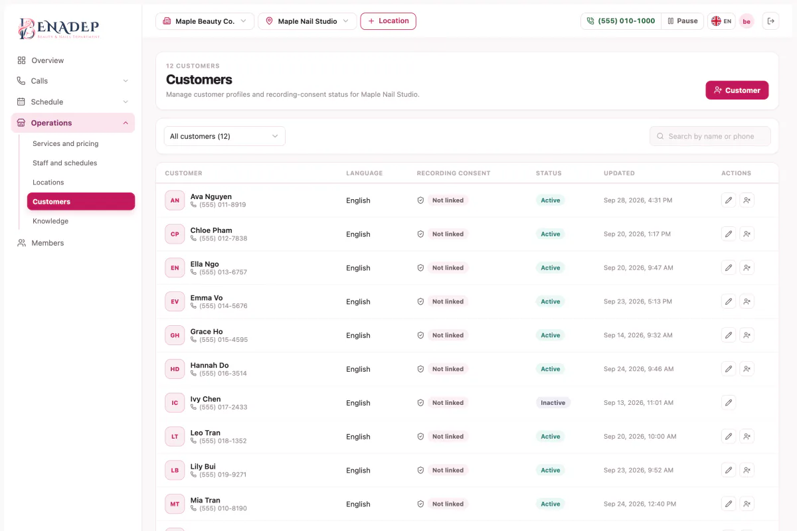
Task: Click the Inactive status badge for Ivy Chen
Action: (x=553, y=402)
